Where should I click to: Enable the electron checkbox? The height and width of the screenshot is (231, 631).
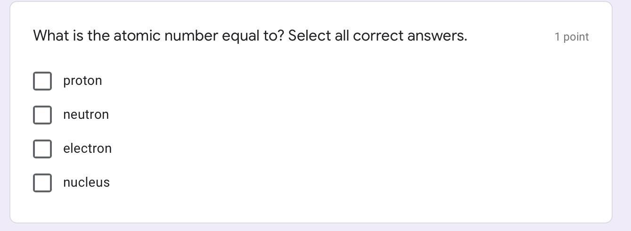42,149
